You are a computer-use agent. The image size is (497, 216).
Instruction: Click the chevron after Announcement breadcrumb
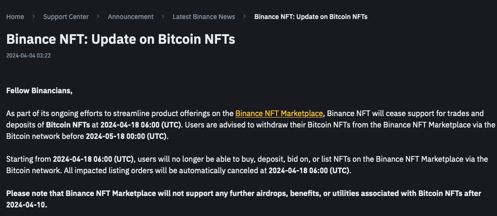(163, 17)
